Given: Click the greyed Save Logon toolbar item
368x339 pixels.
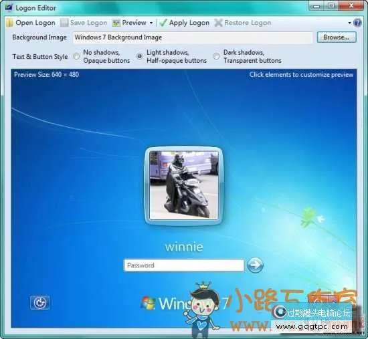Looking at the screenshot, I should click(x=84, y=23).
